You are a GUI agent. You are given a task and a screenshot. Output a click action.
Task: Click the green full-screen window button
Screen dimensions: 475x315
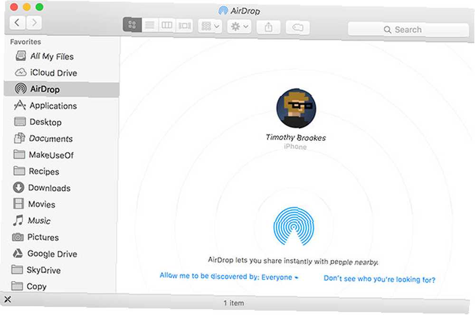pyautogui.click(x=39, y=7)
